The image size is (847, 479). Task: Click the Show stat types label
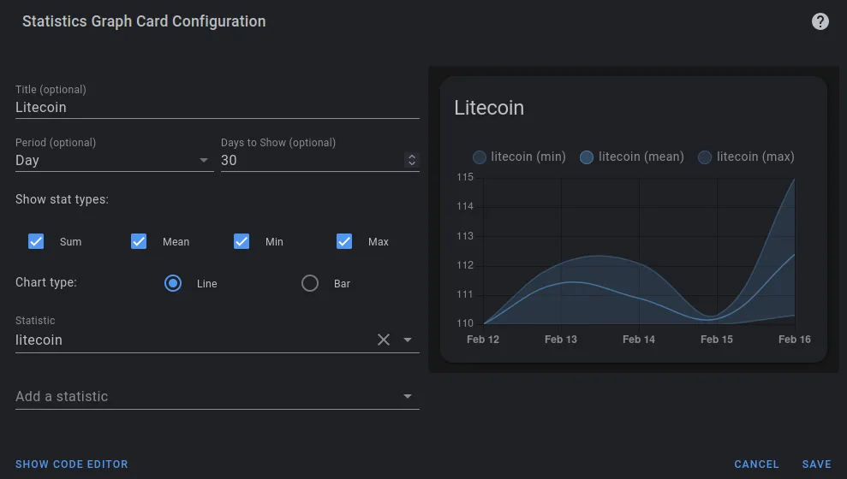point(63,199)
